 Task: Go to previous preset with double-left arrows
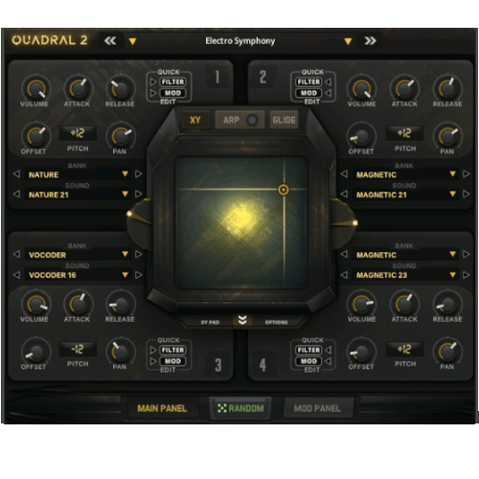tap(110, 41)
